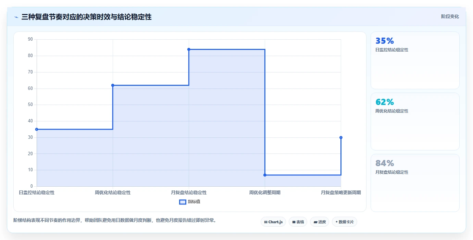The width and height of the screenshot is (473, 240).
Task: Click the 数据卡片 tag
Action: (x=345, y=222)
